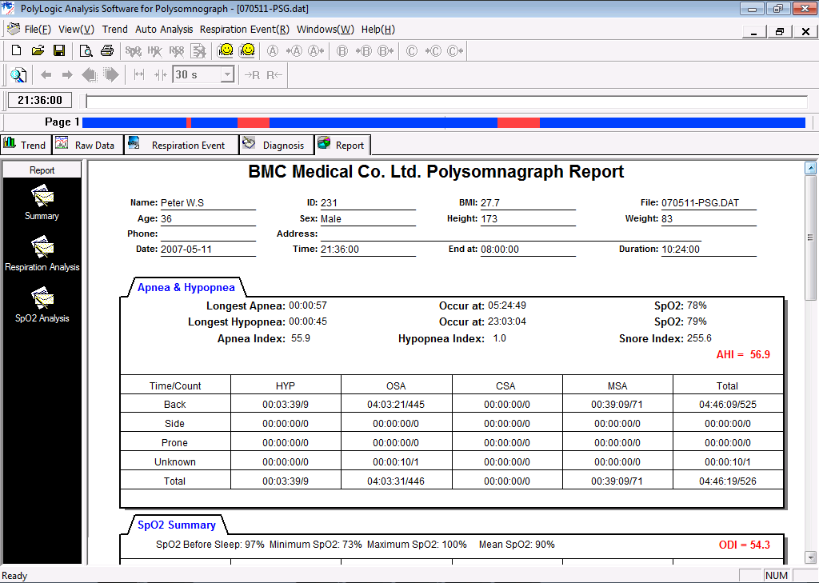Screen dimensions: 819x583
Task: Click the single left arrow icon
Action: click(46, 74)
